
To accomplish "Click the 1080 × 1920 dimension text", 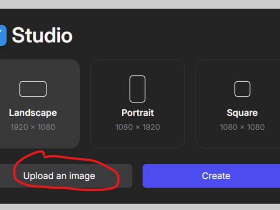I will click(x=137, y=127).
